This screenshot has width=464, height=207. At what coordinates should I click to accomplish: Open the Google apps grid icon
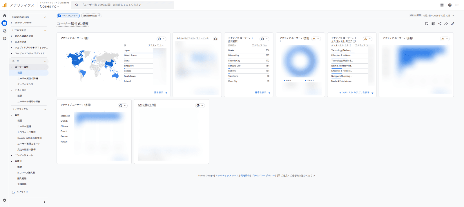442,5
